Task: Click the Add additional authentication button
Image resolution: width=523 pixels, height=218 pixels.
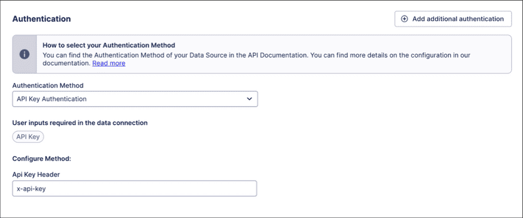Action: pos(453,19)
